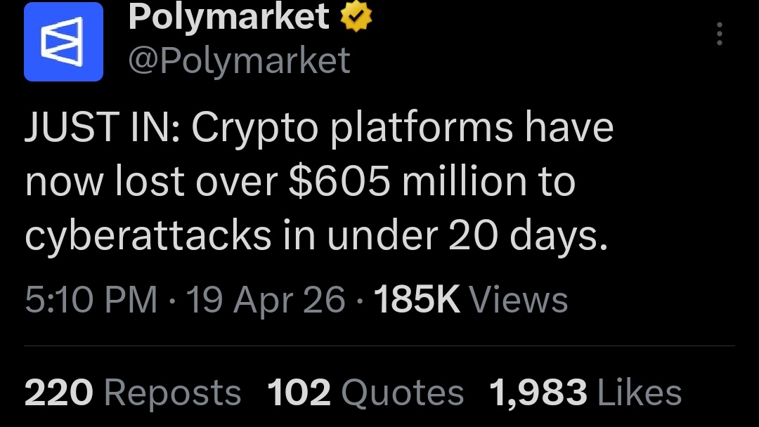
Task: Show the 1,983 Likes list
Action: click(585, 393)
